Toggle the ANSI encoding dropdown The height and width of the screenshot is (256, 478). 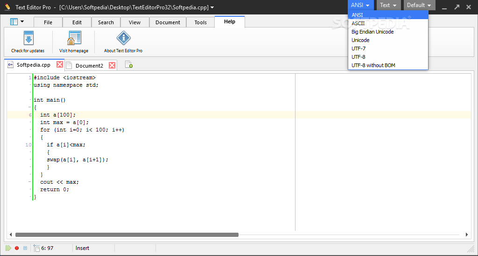tap(360, 5)
